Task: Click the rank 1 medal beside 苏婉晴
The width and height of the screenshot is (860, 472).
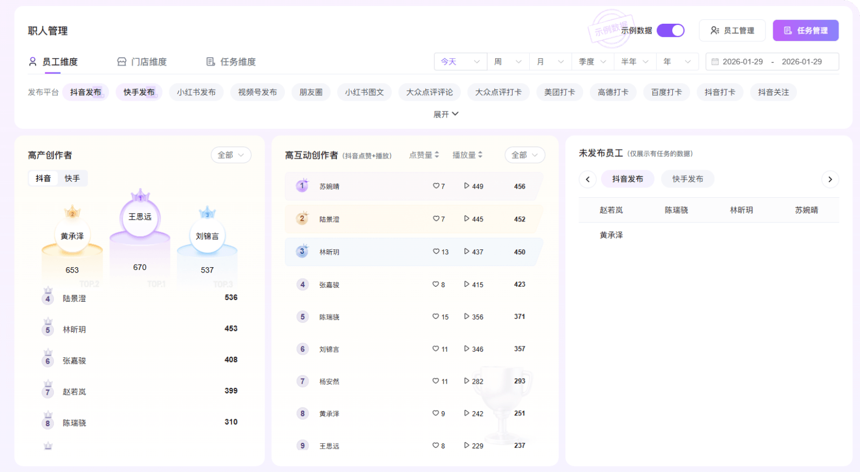Action: 302,186
